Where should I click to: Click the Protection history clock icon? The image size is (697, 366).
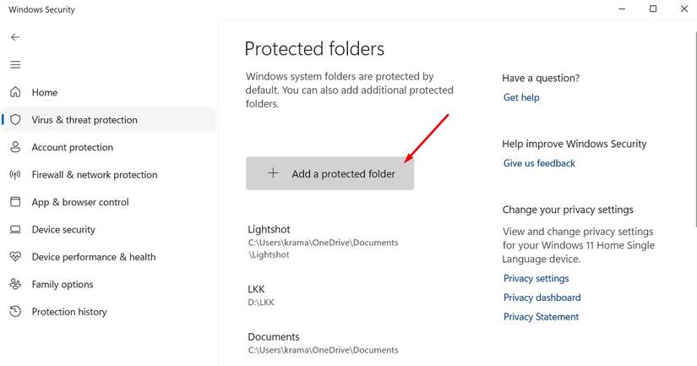[15, 312]
